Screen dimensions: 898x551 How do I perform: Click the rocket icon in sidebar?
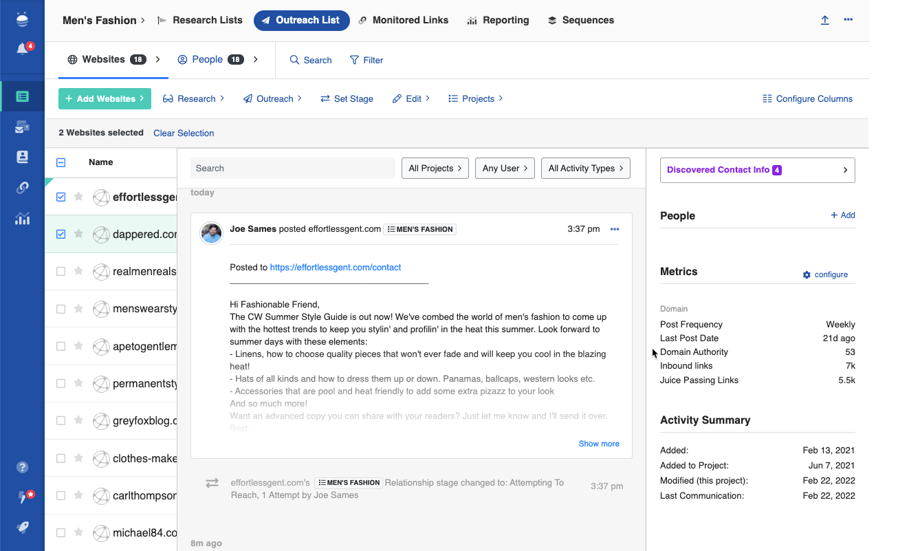[x=22, y=527]
